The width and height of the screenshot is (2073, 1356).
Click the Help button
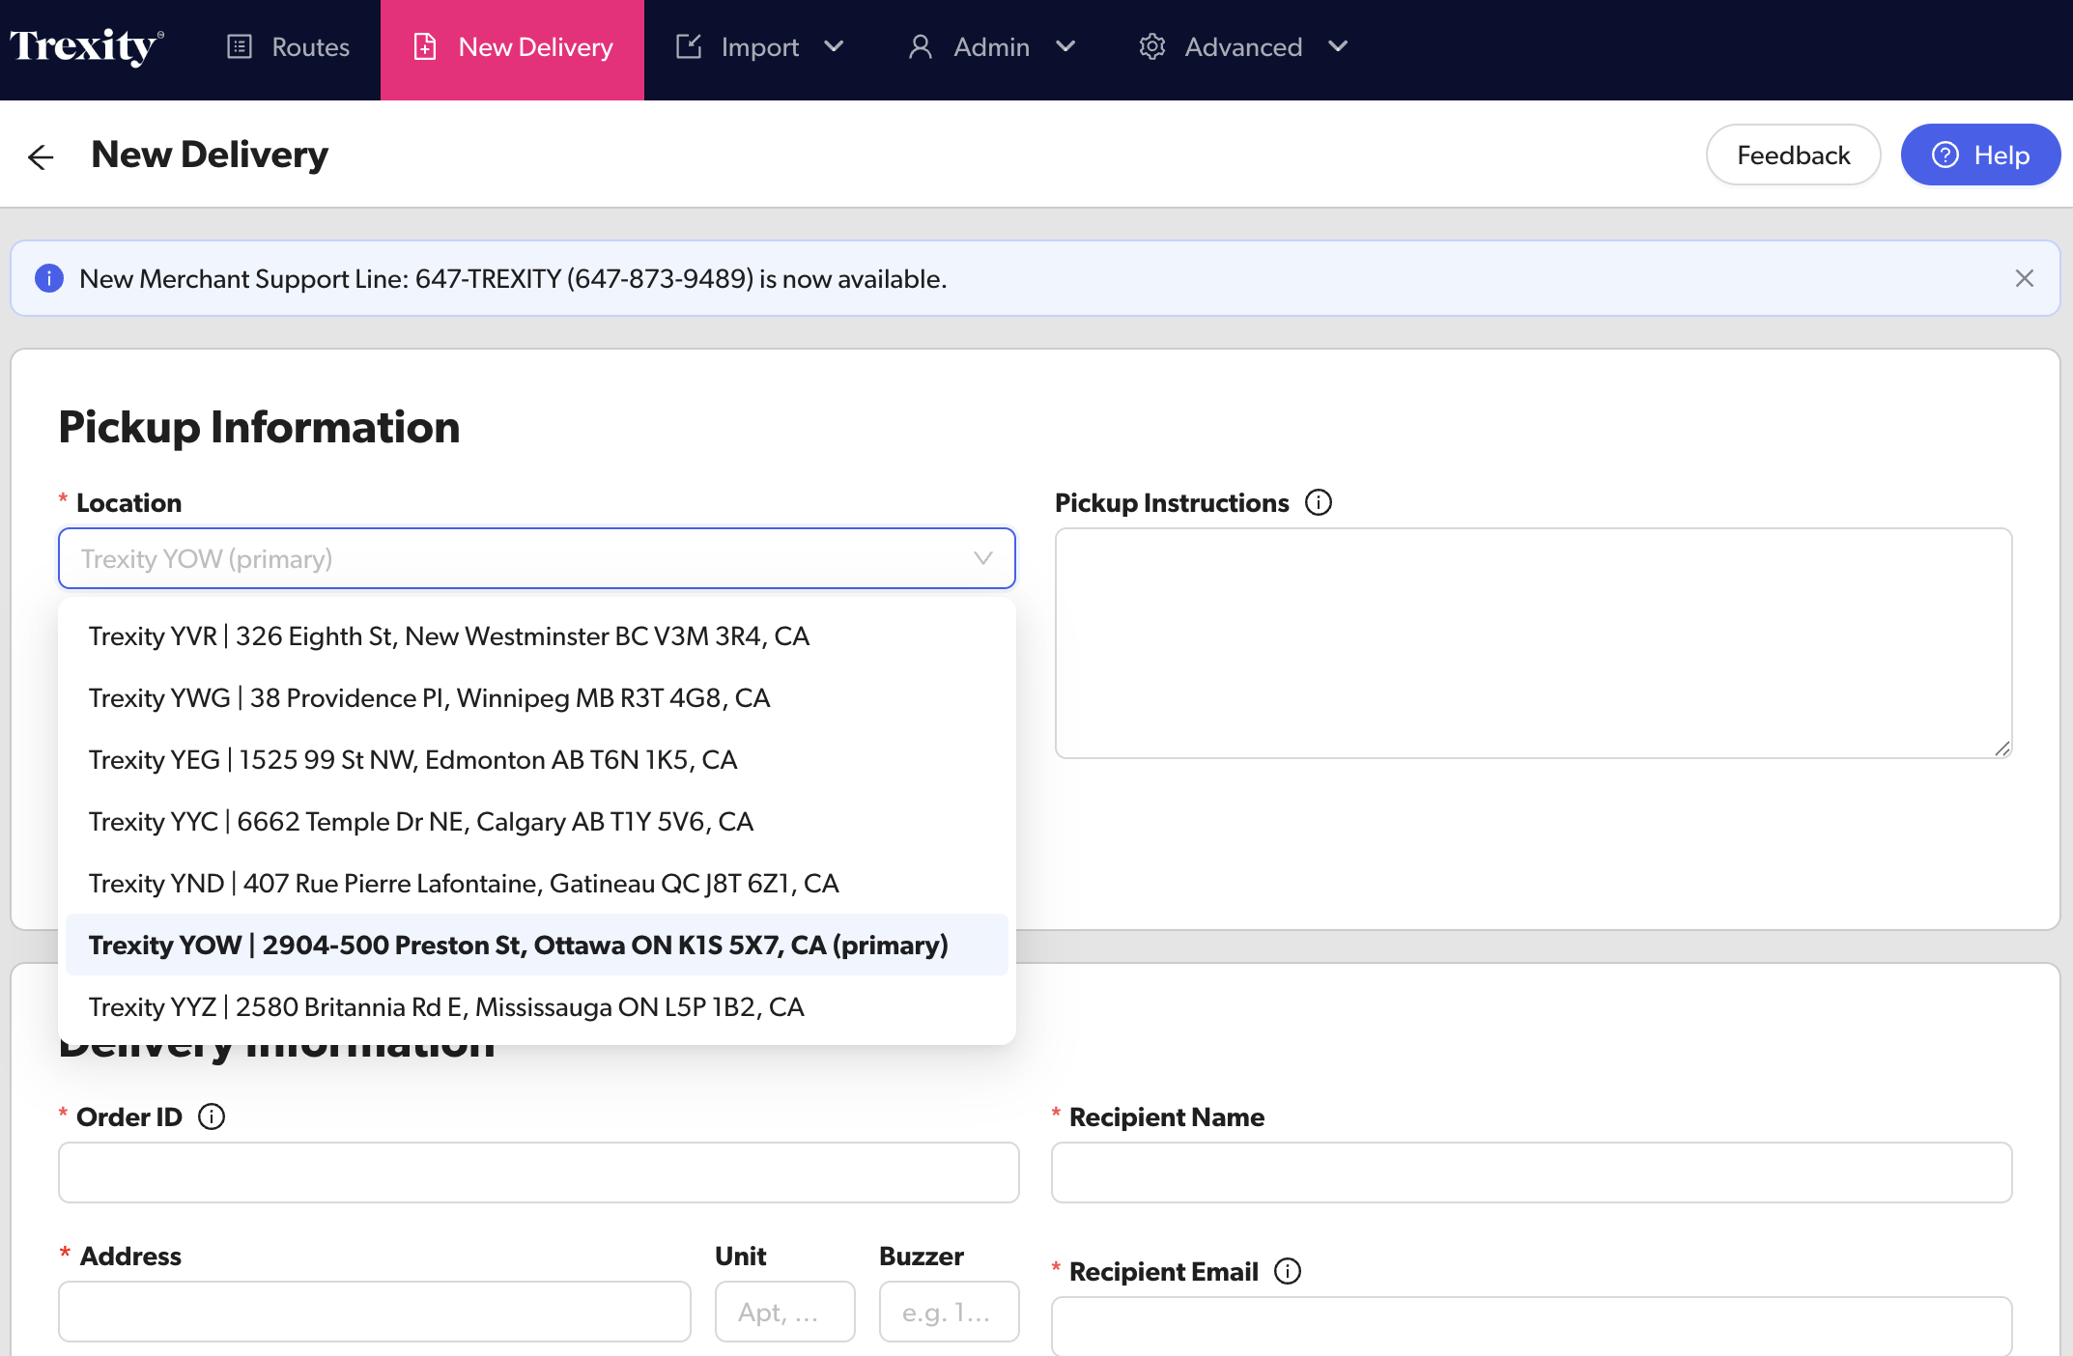click(x=1980, y=155)
